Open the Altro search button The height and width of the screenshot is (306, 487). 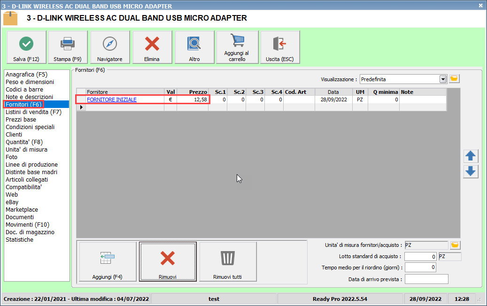[194, 47]
